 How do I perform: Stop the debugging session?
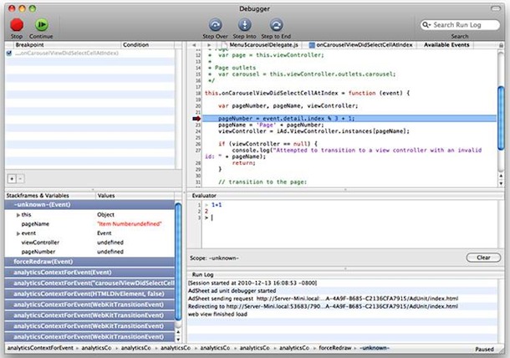[x=16, y=25]
